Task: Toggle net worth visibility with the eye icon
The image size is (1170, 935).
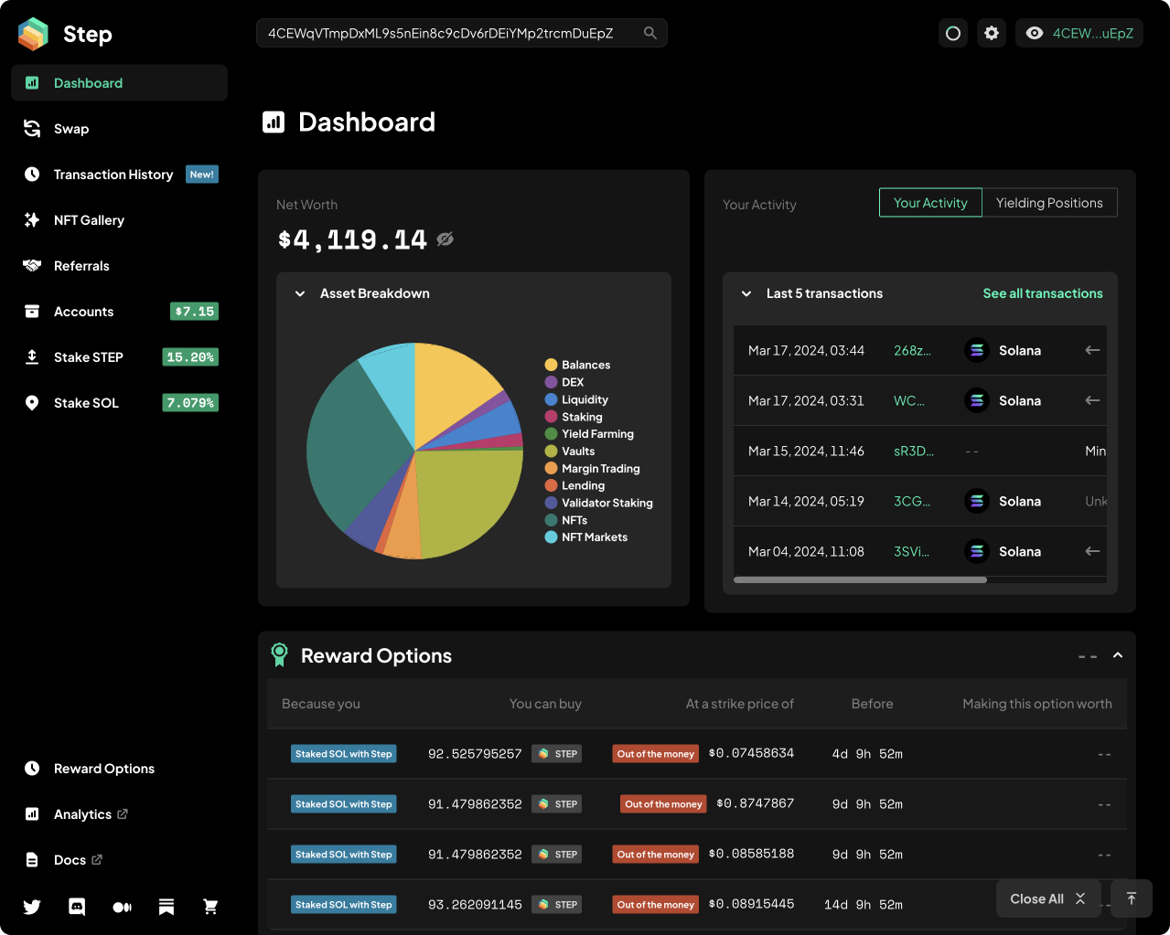Action: (x=445, y=239)
